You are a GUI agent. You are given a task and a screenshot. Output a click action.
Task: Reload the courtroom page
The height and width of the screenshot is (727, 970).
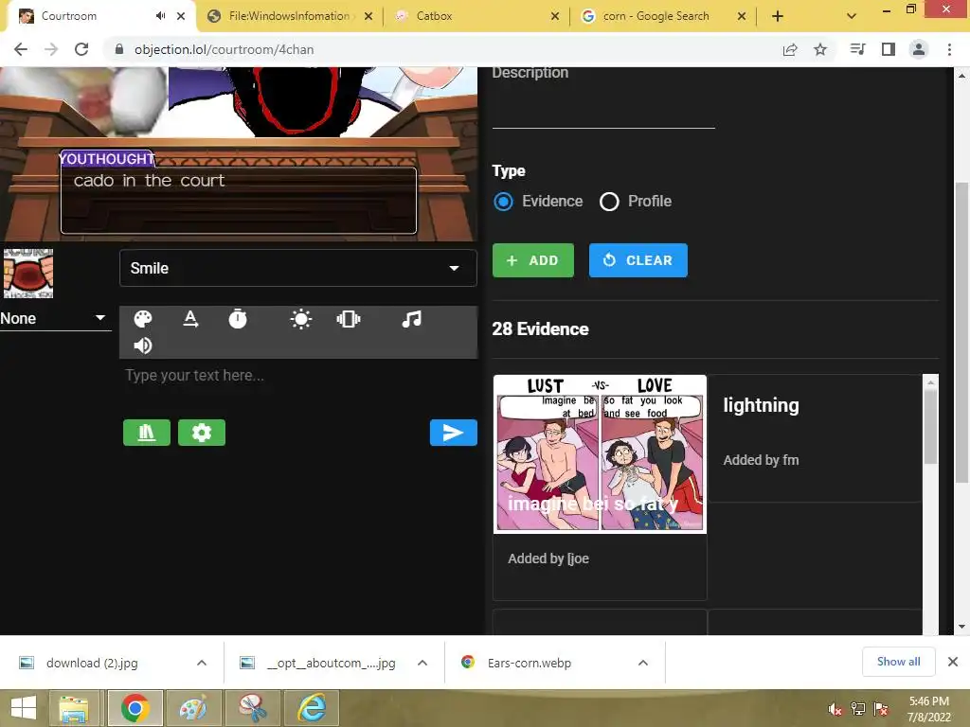81,49
